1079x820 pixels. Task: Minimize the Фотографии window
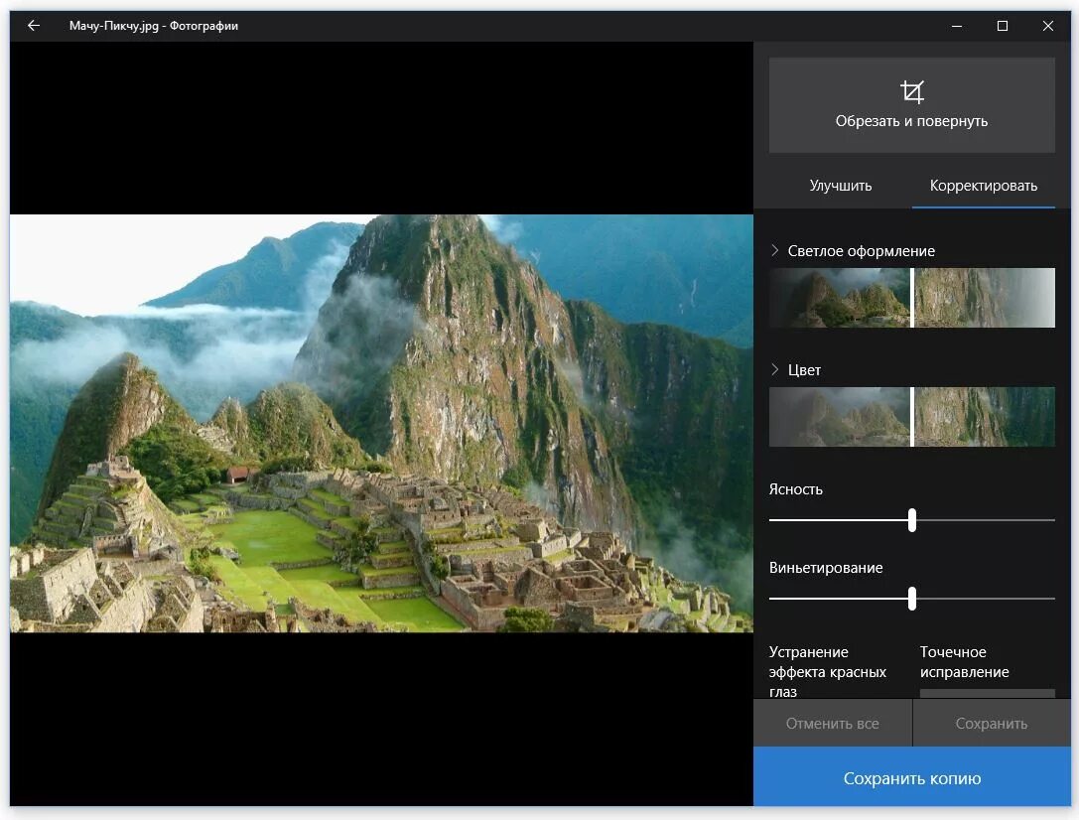[x=957, y=26]
